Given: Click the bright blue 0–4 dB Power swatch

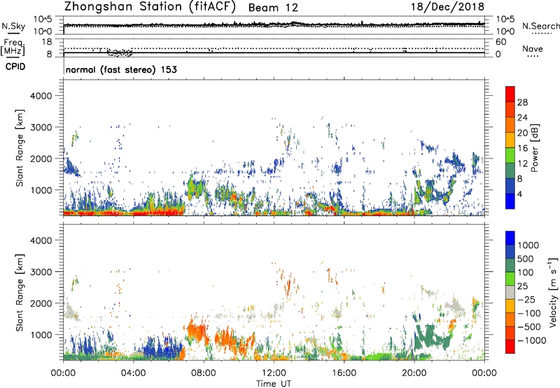Looking at the screenshot, I should 510,201.
